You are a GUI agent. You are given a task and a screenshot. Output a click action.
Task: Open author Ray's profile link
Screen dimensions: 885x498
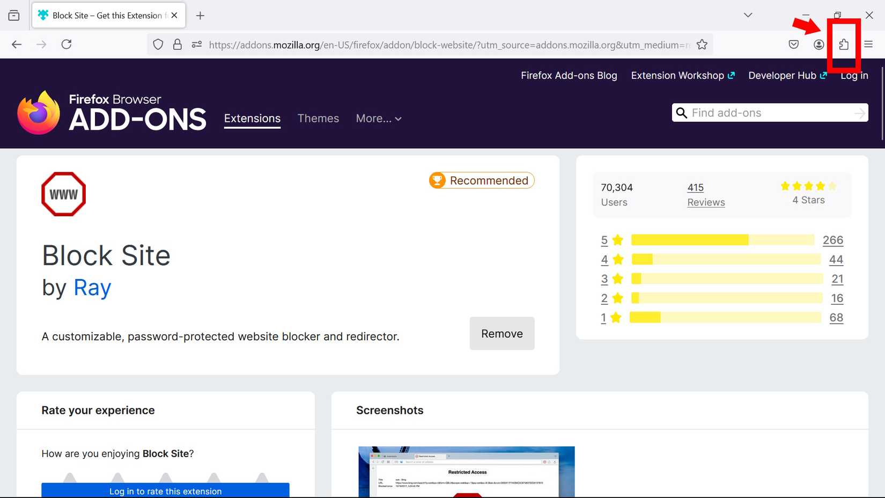click(x=92, y=288)
